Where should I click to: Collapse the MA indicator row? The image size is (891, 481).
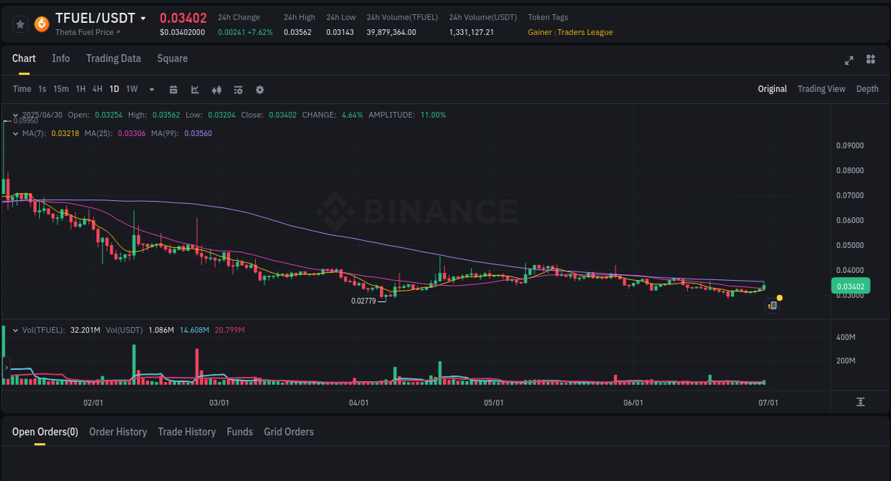14,133
